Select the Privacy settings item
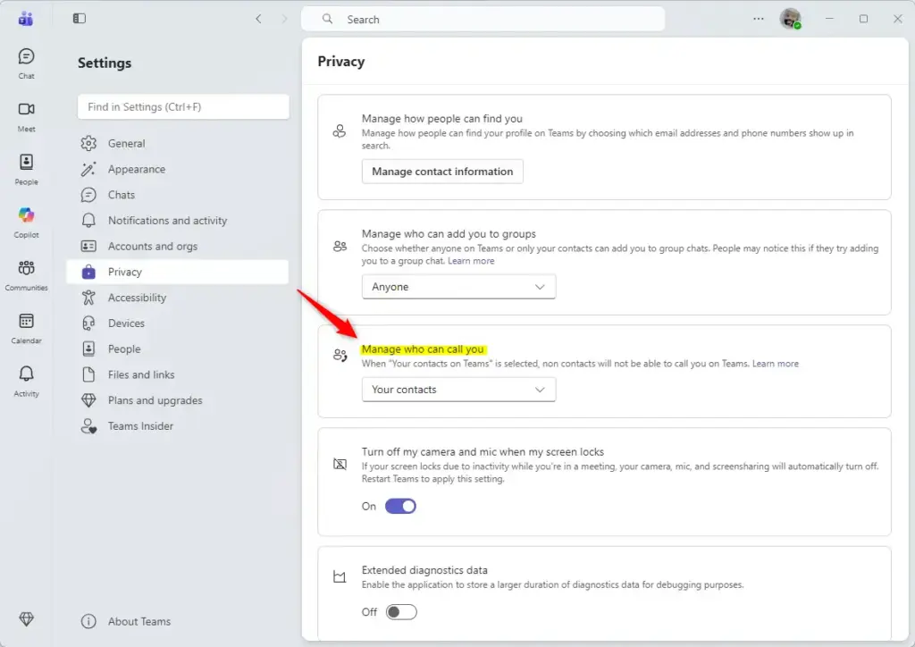The width and height of the screenshot is (915, 647). pos(178,272)
